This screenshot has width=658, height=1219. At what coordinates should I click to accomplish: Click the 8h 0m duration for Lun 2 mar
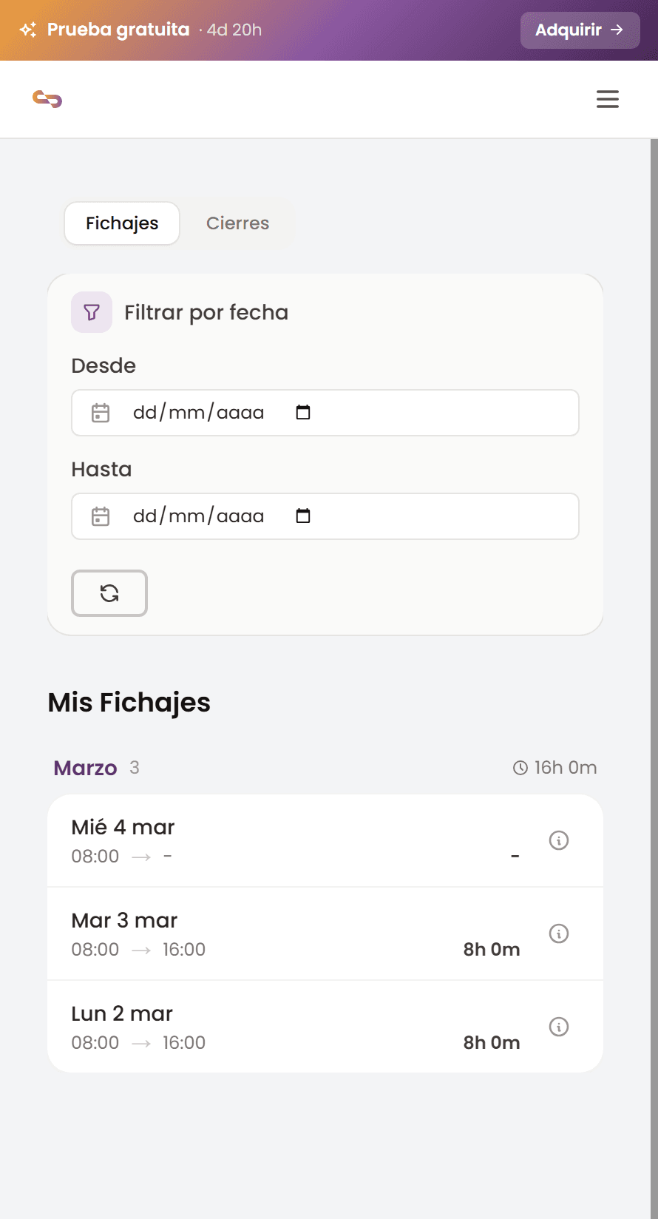tap(492, 1042)
